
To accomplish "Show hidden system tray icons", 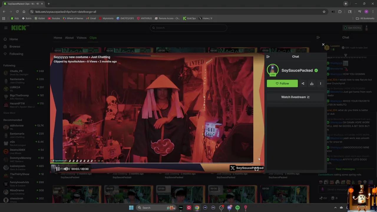I will (335, 208).
